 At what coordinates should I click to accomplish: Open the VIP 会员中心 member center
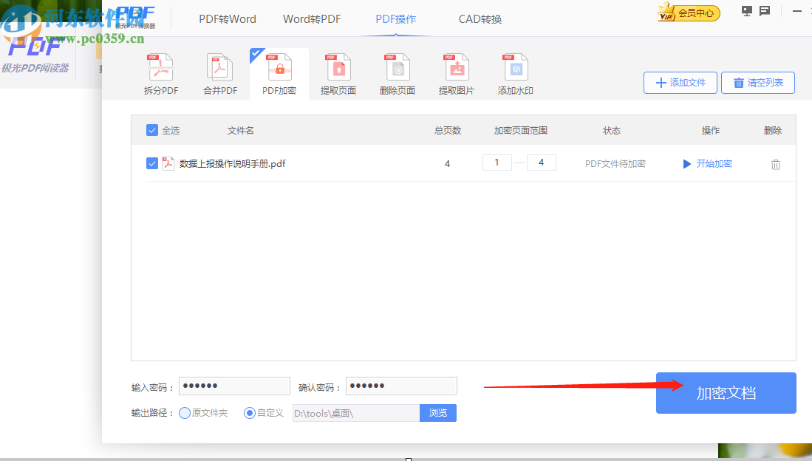click(x=688, y=13)
